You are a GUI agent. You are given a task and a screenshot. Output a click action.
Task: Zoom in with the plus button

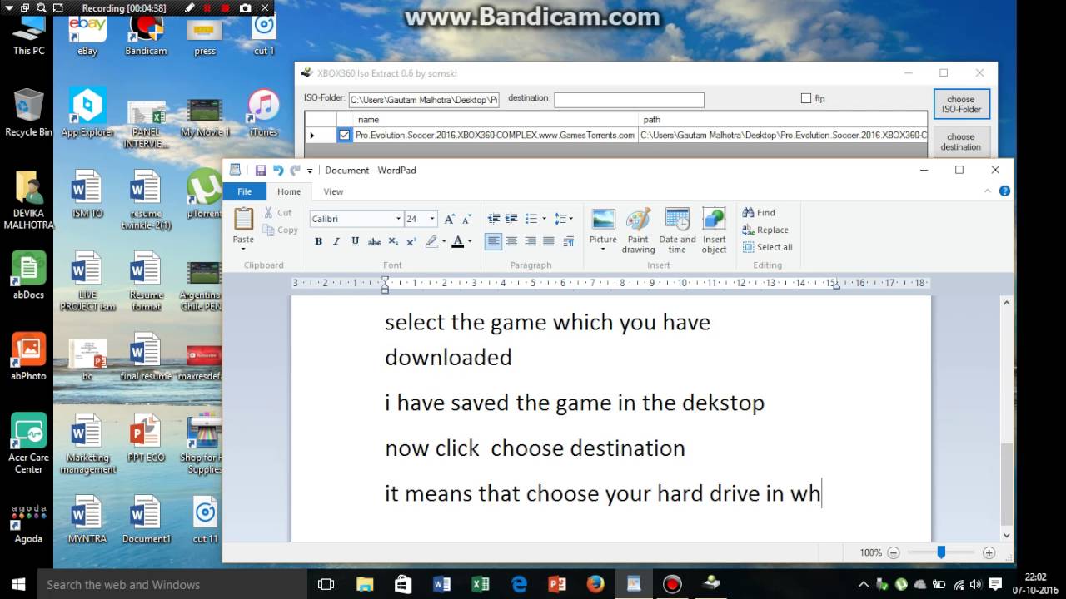[x=989, y=552]
